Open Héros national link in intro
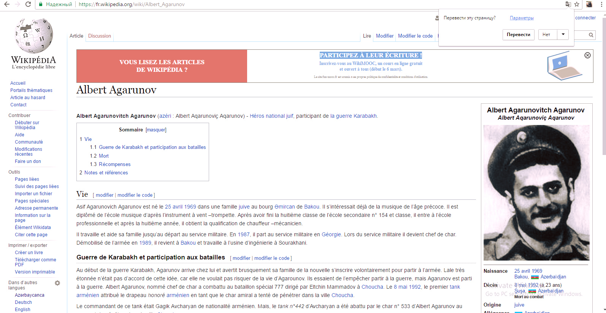Screen dimensions: 606x313 pos(267,116)
